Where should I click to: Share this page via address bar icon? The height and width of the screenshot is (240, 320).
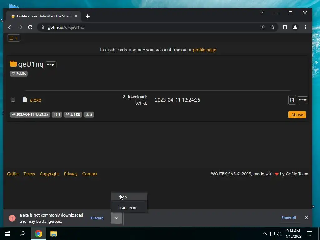pos(262,27)
